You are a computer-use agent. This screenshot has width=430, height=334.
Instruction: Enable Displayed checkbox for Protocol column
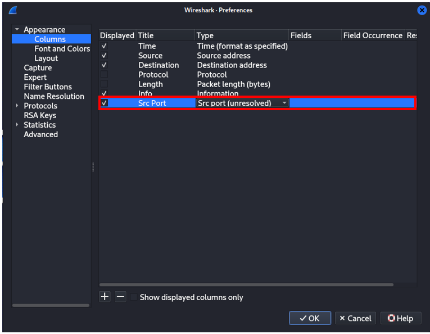[104, 74]
